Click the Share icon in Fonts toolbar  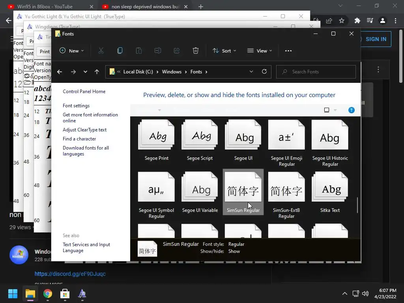177,51
